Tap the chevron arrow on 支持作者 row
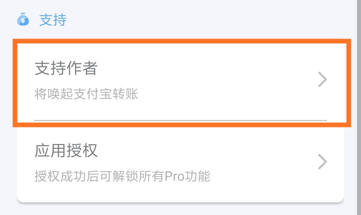Screen dimensions: 361x215 pyautogui.click(x=322, y=79)
